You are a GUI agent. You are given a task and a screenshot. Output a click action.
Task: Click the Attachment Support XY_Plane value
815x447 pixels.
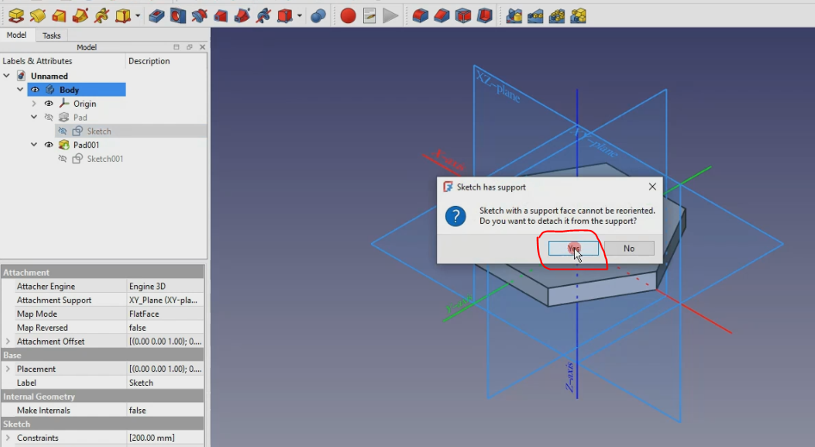pos(165,301)
